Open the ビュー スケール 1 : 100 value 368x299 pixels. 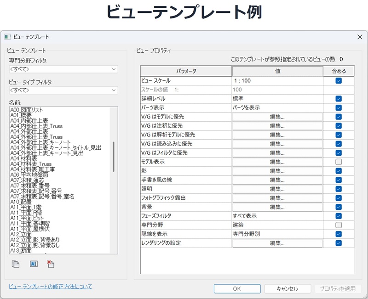[x=277, y=81]
